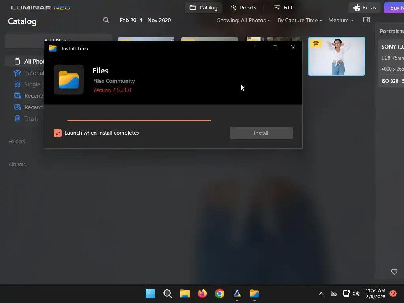The height and width of the screenshot is (303, 404).
Task: Click the Trash bin icon
Action: coord(17,118)
